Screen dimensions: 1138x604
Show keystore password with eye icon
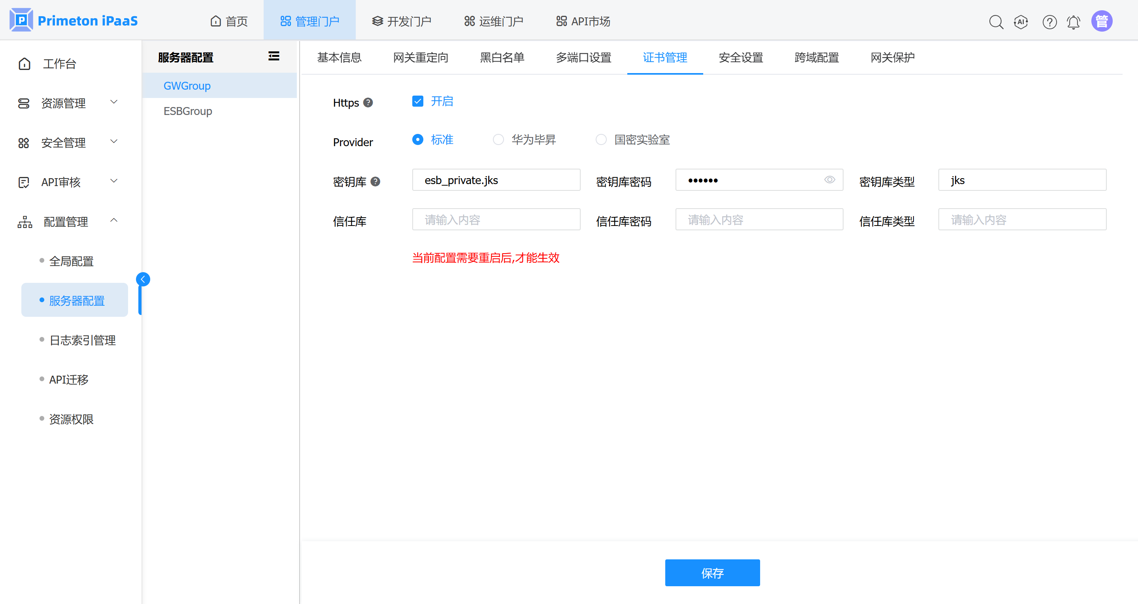pos(829,180)
